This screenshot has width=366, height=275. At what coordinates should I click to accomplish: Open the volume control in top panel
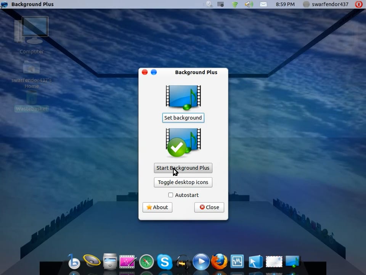click(249, 4)
